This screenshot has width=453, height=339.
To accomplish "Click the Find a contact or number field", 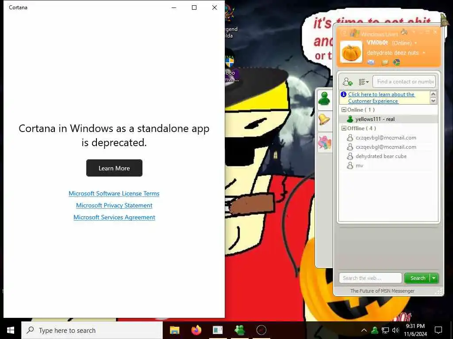I will (404, 82).
